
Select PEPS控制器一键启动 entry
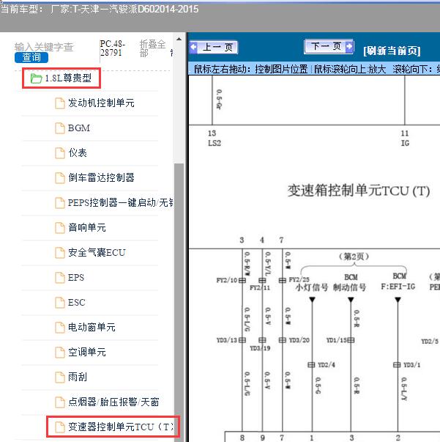[121, 202]
